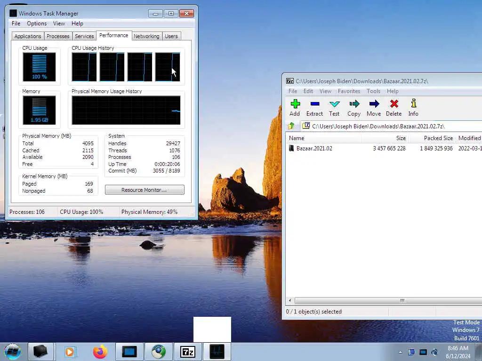Open 7-Zip Favorites menu
The width and height of the screenshot is (482, 361).
point(349,91)
